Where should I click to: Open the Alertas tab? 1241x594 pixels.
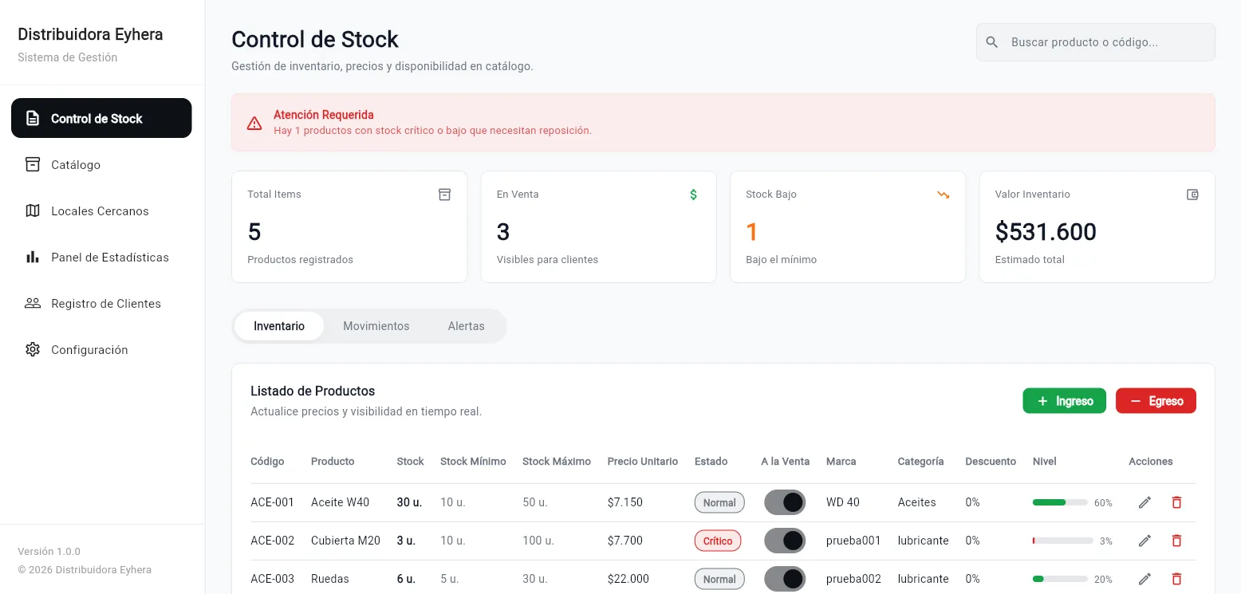pyautogui.click(x=466, y=326)
